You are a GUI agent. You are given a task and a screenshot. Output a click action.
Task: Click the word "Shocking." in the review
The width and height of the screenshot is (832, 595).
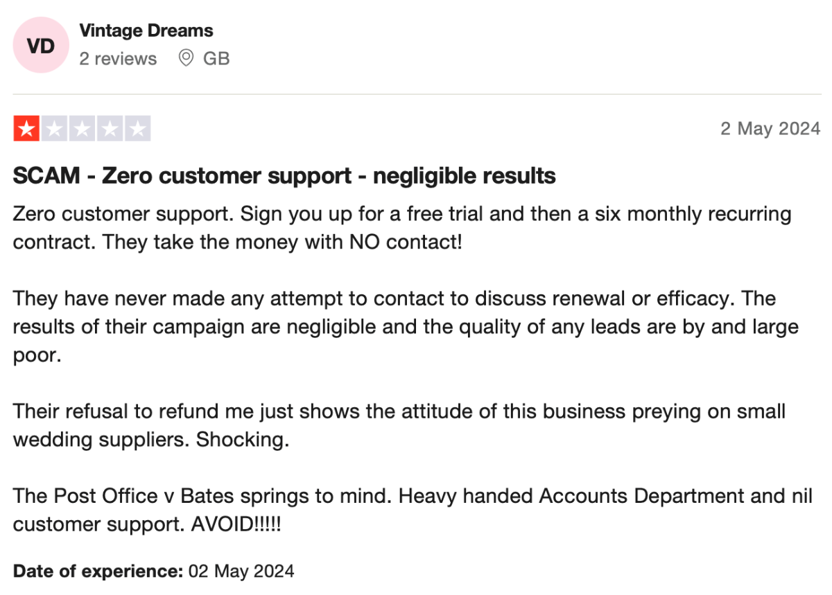click(243, 440)
